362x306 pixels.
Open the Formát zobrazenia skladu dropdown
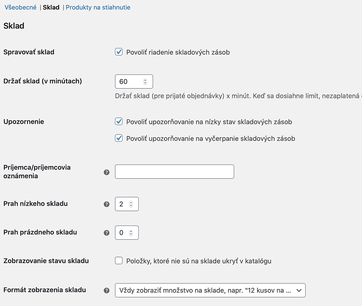pyautogui.click(x=210, y=290)
